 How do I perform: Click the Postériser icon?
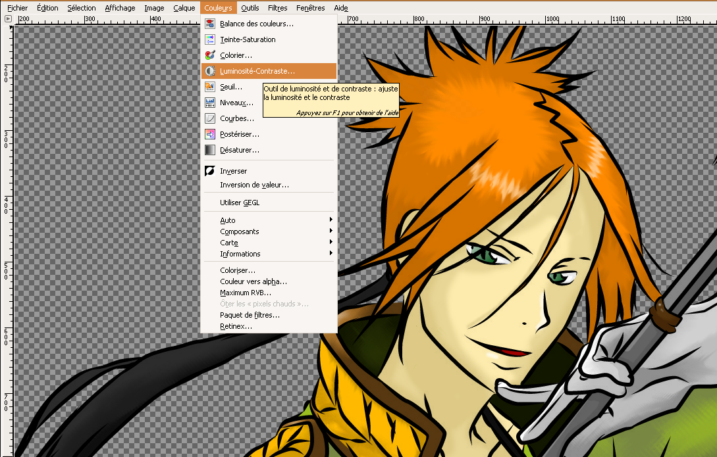click(x=210, y=134)
